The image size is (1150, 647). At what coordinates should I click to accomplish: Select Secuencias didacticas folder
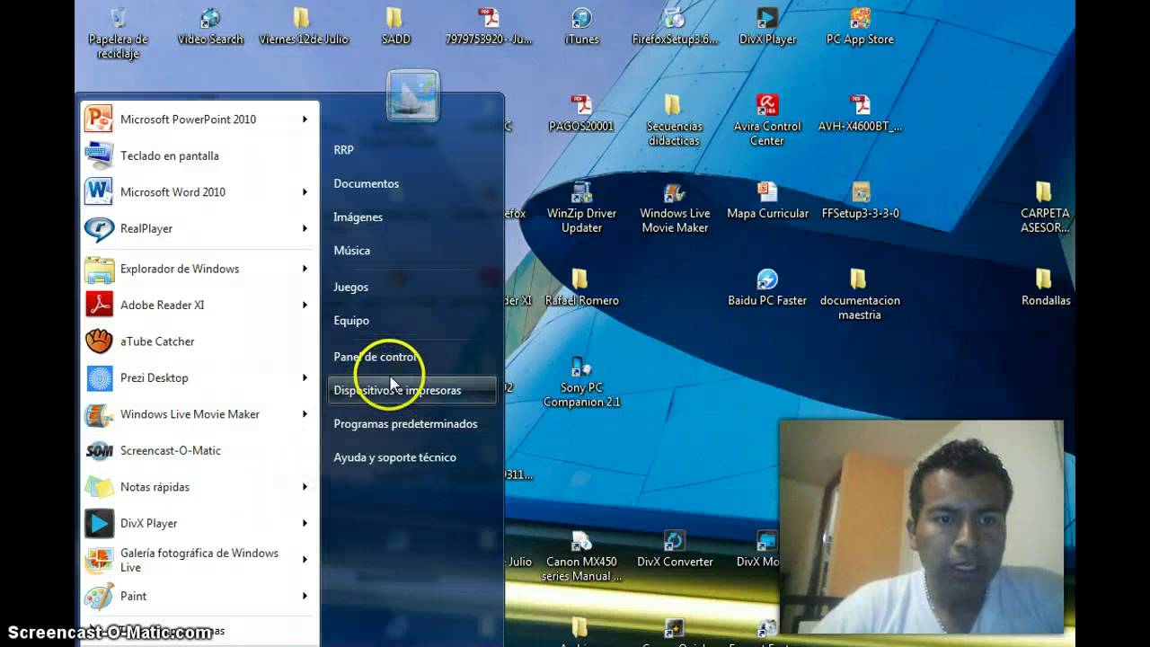[x=674, y=120]
